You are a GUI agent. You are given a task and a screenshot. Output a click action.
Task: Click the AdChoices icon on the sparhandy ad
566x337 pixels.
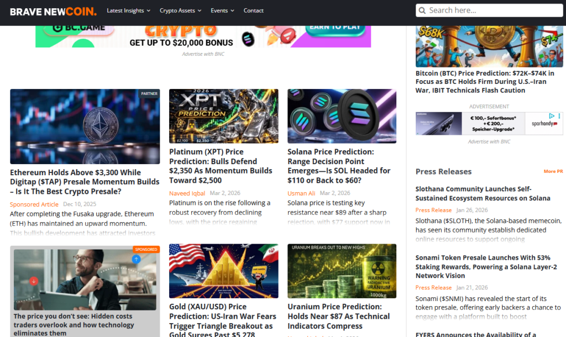coord(552,115)
